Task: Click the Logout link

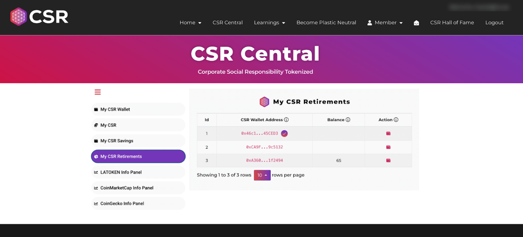Action: [494, 22]
